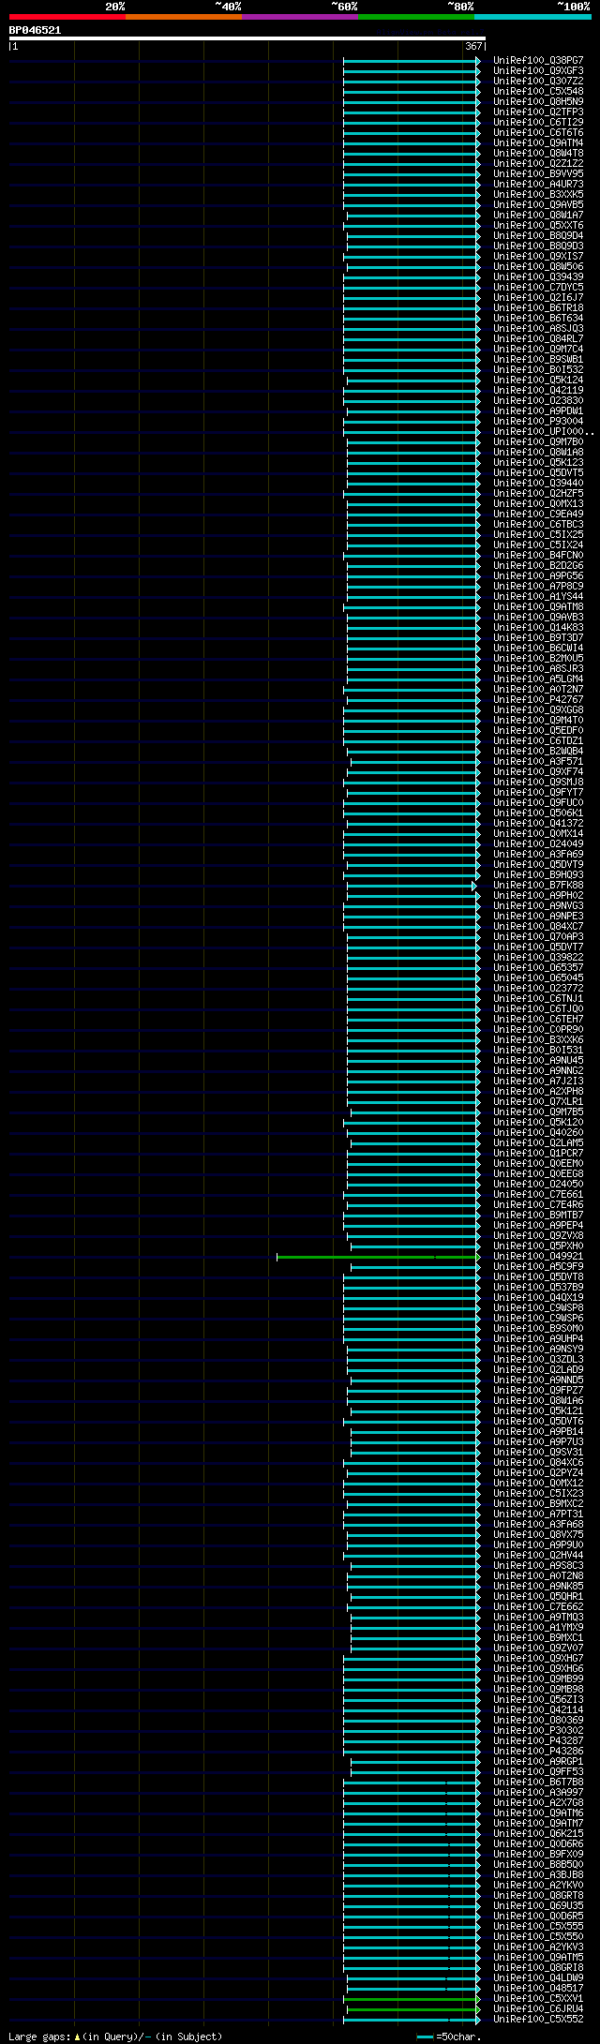Select the label UniRef100_Q84RL7

click(x=538, y=339)
